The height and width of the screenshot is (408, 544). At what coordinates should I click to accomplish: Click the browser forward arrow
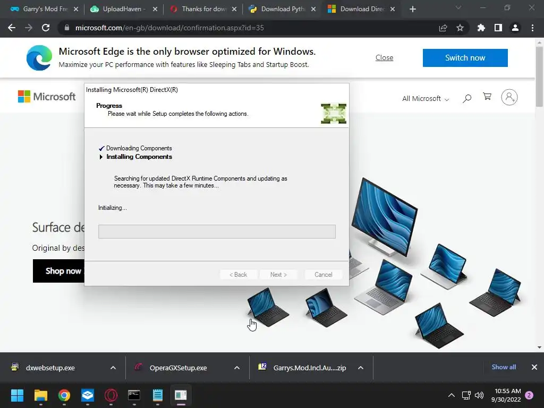(x=29, y=28)
